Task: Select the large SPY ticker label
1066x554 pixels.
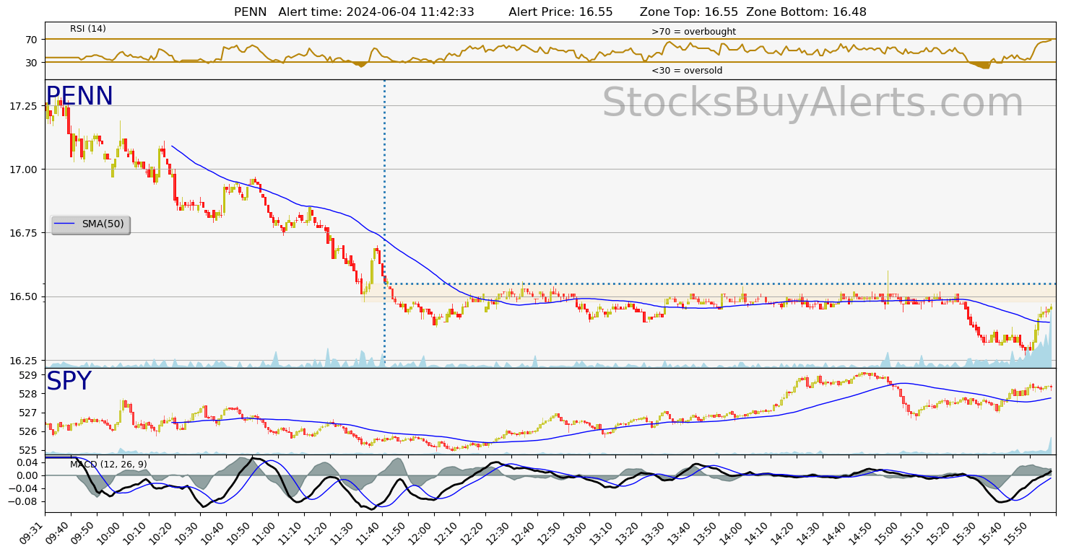Action: coord(69,382)
